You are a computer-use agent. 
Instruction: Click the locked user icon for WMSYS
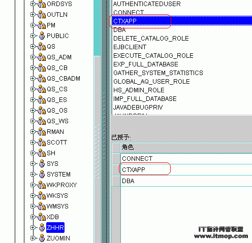click(42, 206)
